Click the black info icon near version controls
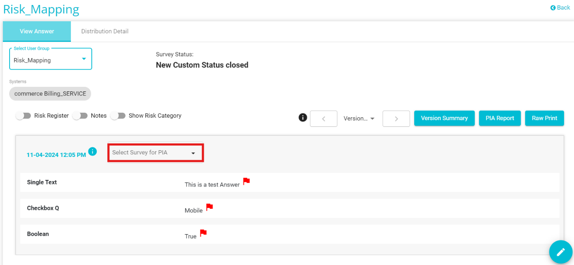The image size is (574, 265). [x=303, y=118]
